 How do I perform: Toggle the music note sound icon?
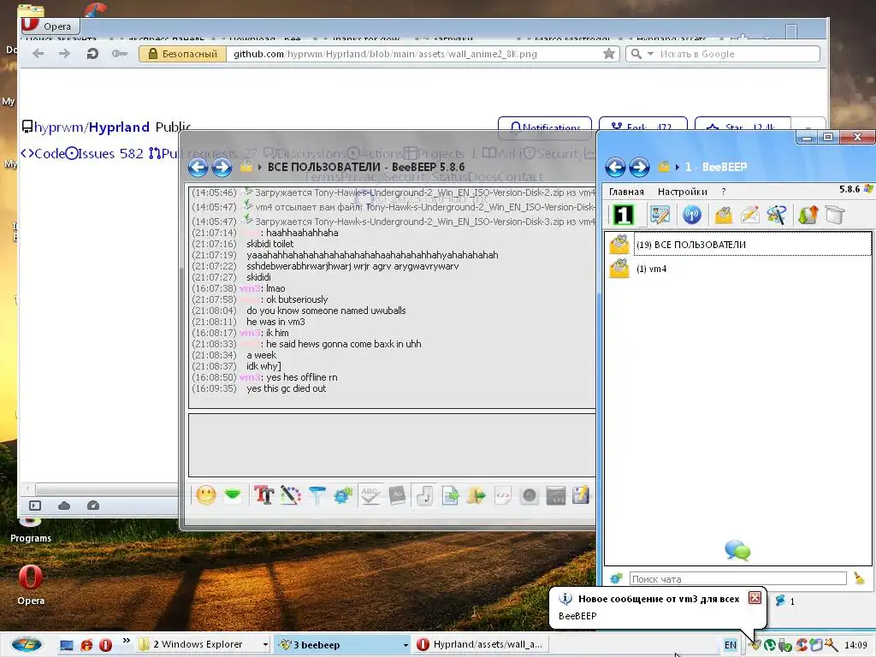pos(424,495)
